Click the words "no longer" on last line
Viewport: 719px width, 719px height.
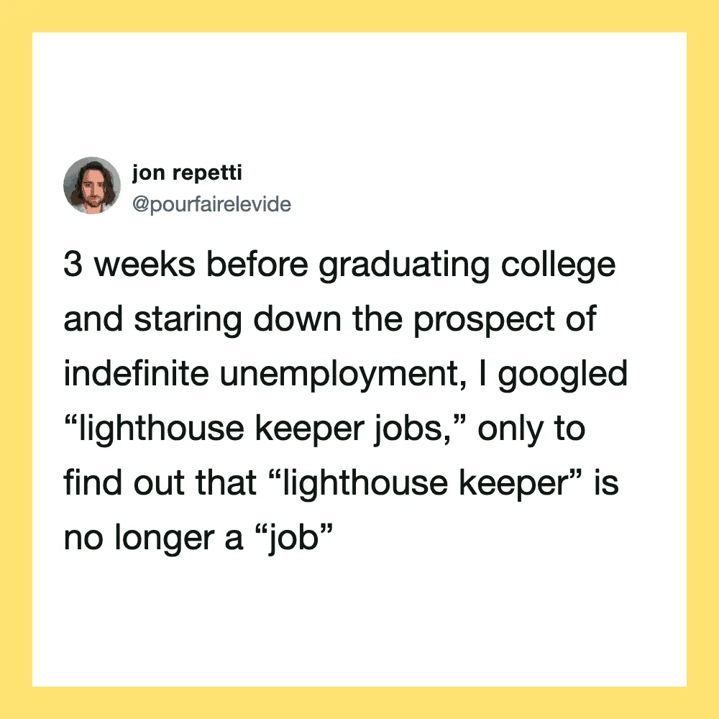click(139, 539)
